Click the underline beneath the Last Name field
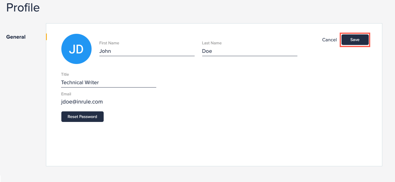The width and height of the screenshot is (395, 182). [249, 56]
